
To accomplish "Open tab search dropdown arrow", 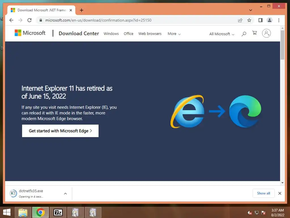I will point(250,10).
